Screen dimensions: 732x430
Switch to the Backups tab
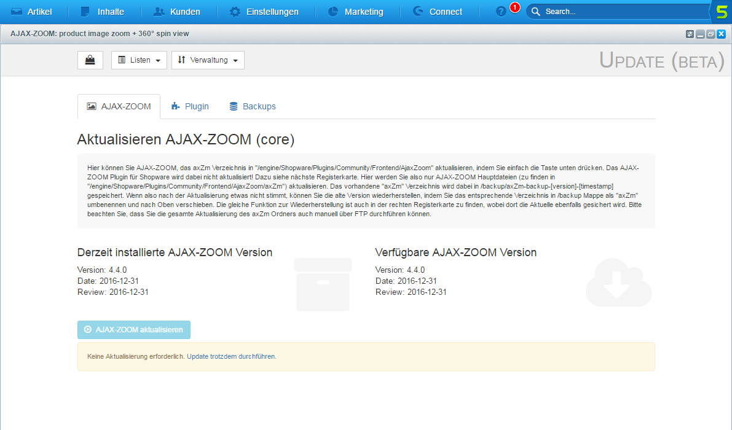coord(253,106)
